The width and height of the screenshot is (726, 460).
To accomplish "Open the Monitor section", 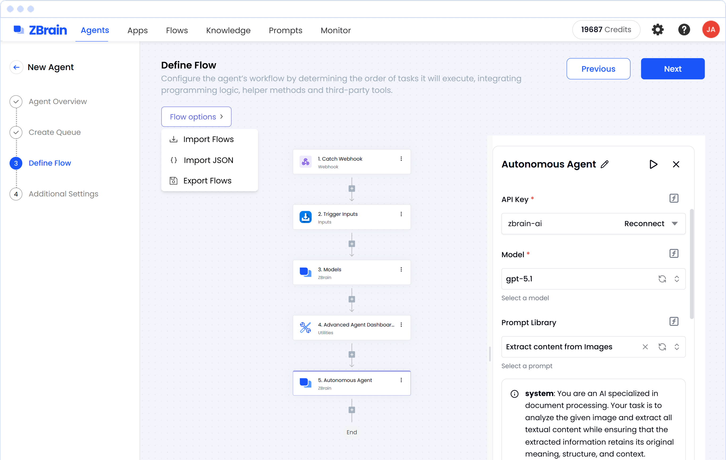I will click(335, 30).
